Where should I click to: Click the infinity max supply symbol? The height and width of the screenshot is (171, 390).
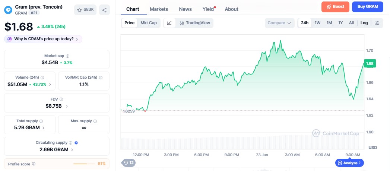tap(84, 128)
